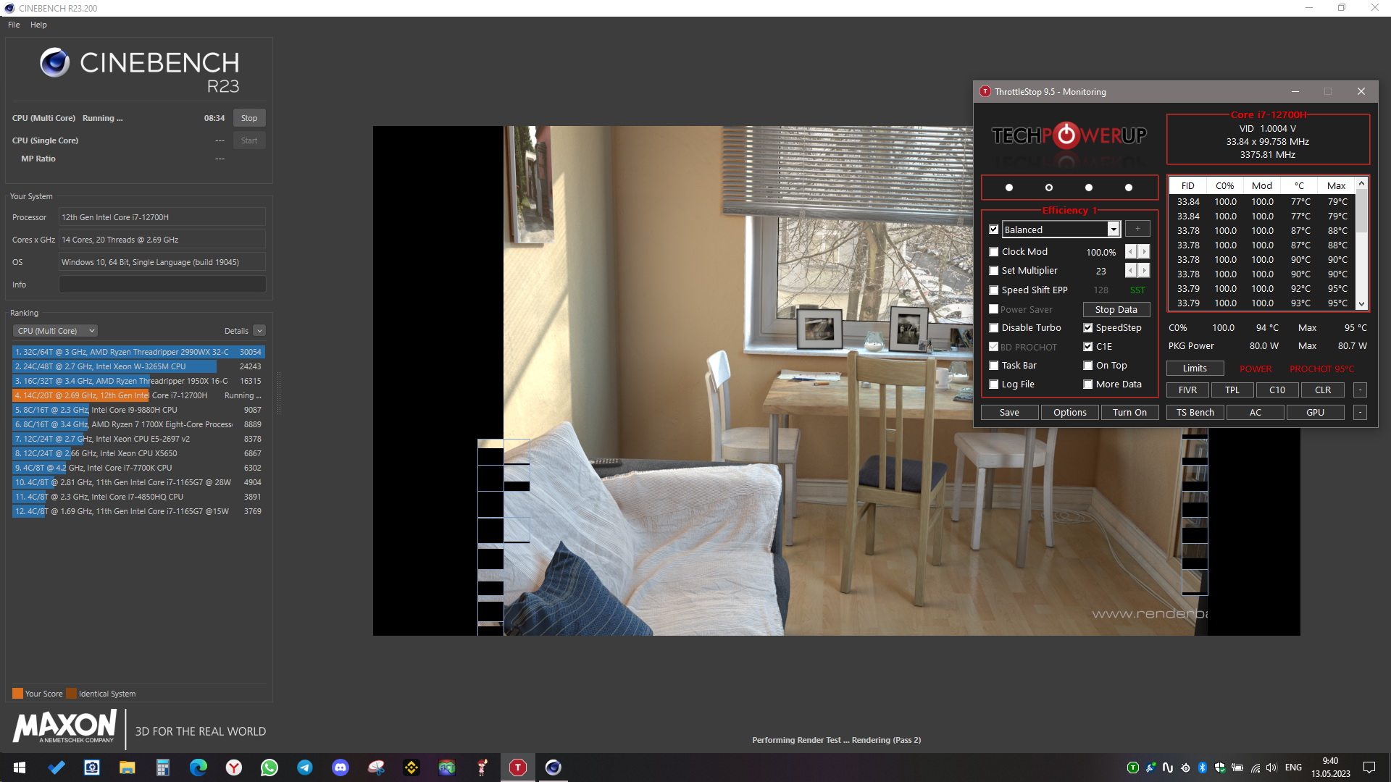Switch to the Cinebench taskbar icon
This screenshot has height=782, width=1391.
(553, 768)
